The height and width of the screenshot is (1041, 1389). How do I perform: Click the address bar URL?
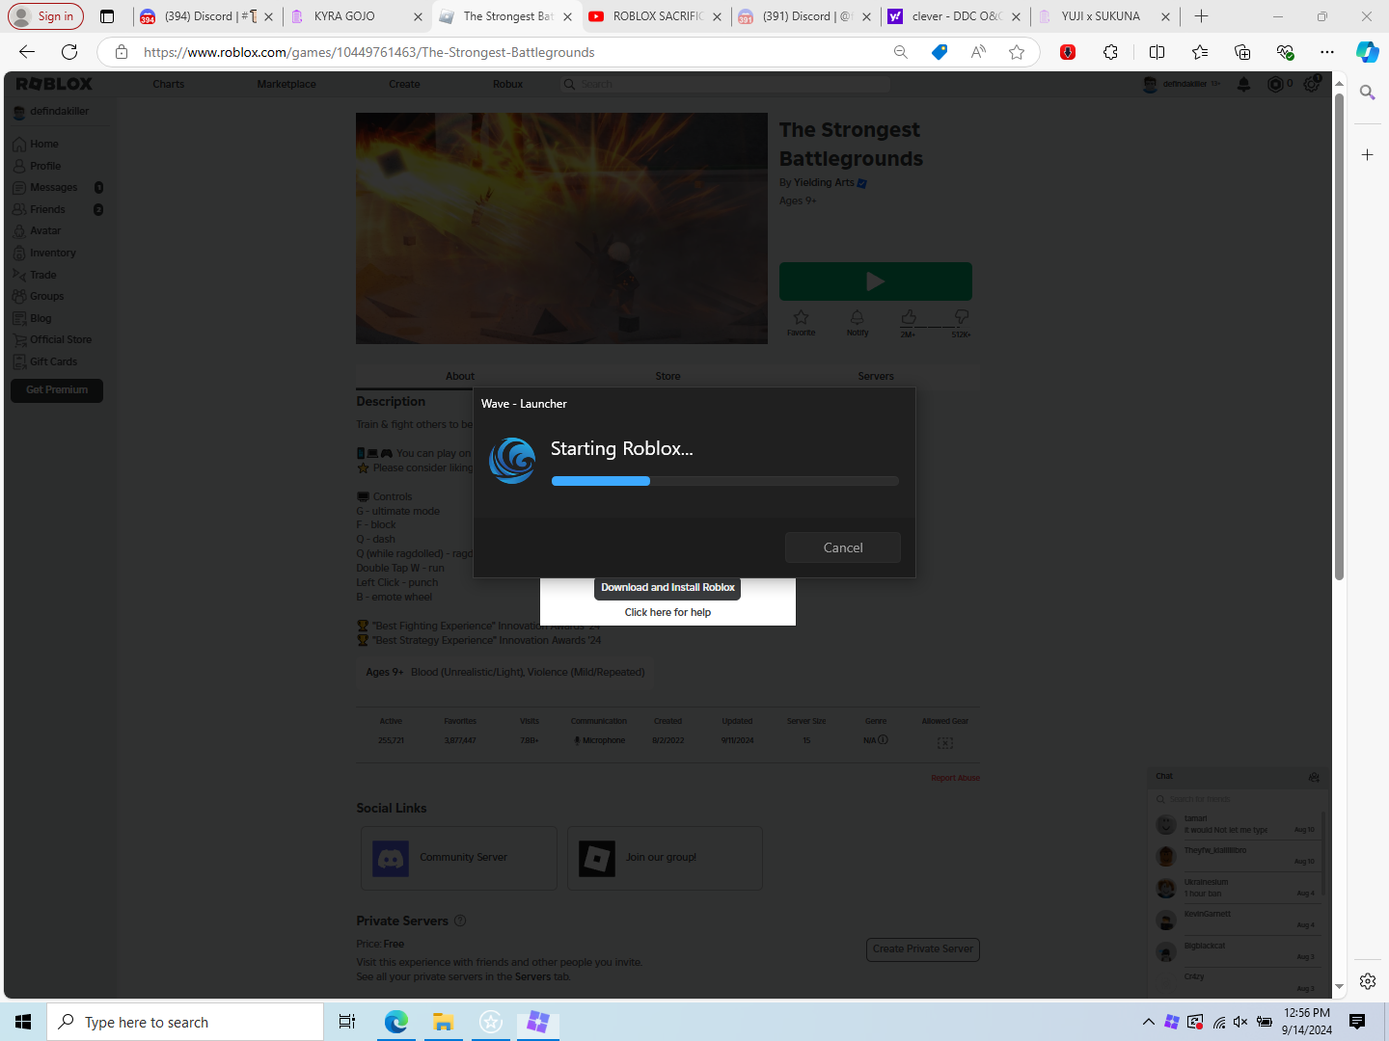368,52
